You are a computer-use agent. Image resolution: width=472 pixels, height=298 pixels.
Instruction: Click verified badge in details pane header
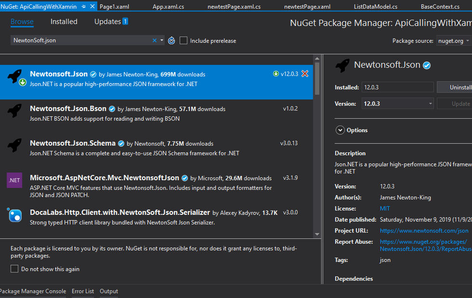click(x=427, y=65)
